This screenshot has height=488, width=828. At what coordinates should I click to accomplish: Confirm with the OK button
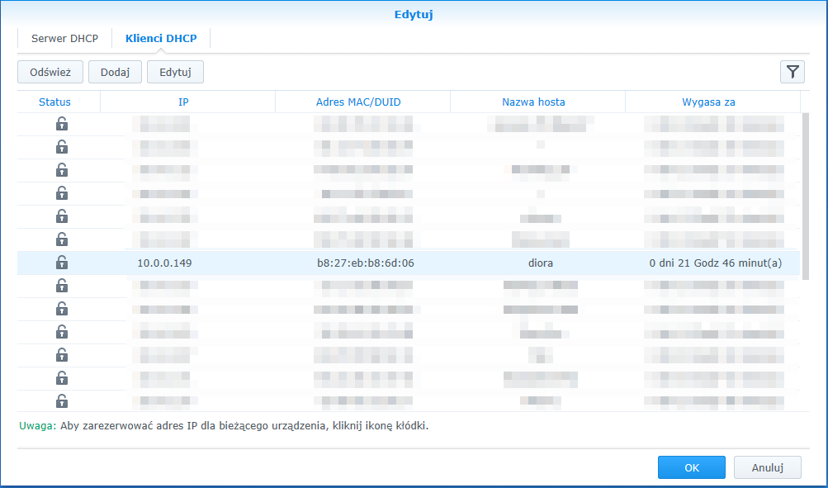(x=692, y=467)
